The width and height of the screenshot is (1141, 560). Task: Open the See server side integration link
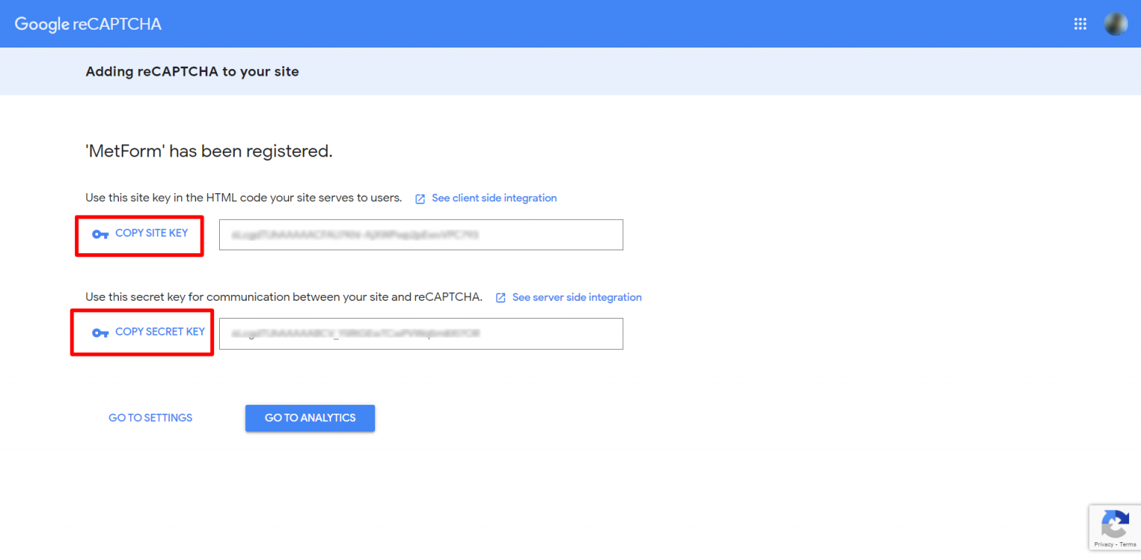point(576,297)
